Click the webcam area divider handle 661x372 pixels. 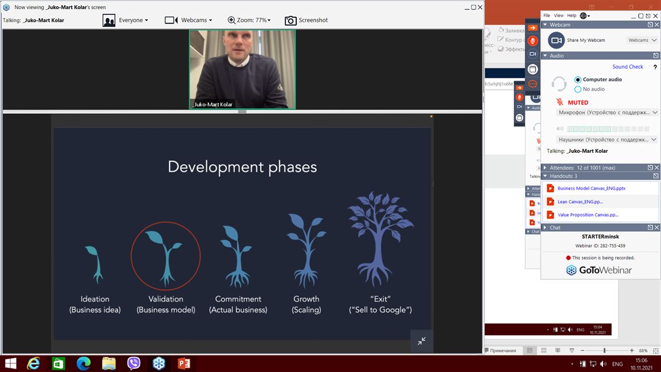[x=242, y=112]
